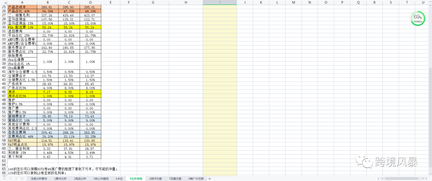Click the VAT税金 label cell
Image resolution: width=432 pixels, height=181 pixels.
[22, 140]
